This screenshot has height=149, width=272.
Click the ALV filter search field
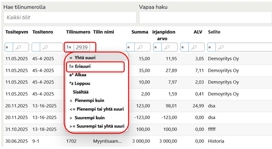pos(196,47)
